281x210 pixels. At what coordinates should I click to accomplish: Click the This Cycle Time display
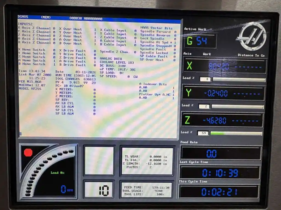[219, 192]
